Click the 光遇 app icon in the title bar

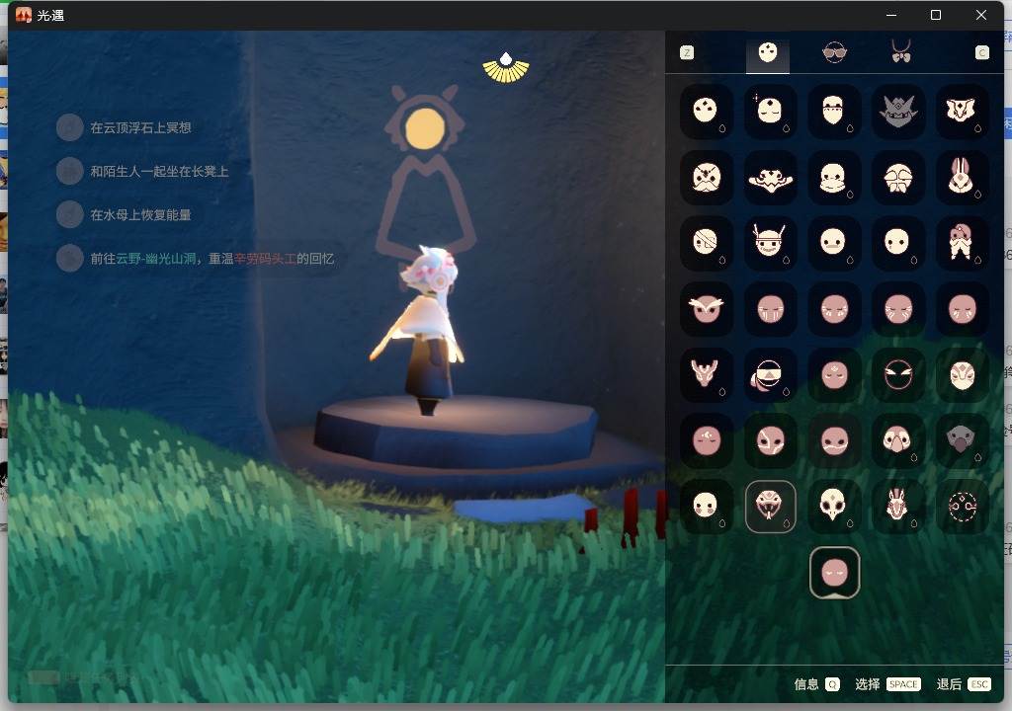click(x=24, y=15)
